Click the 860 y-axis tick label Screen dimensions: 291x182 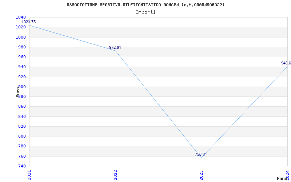click(x=22, y=107)
